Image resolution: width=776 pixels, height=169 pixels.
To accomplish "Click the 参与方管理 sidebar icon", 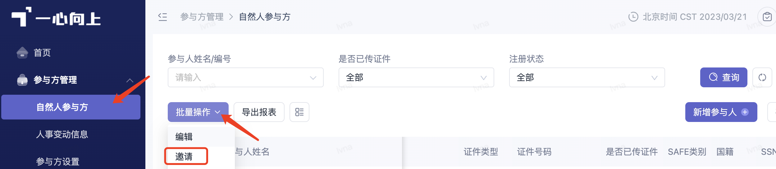I will [x=22, y=80].
